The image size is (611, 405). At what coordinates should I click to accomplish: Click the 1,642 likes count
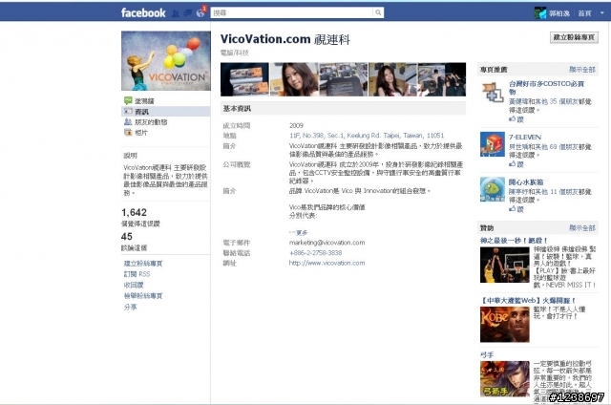(x=134, y=212)
